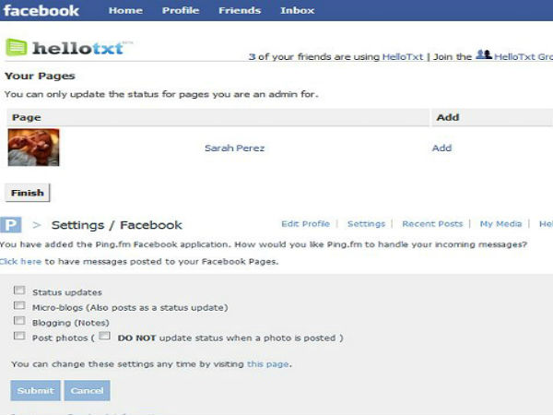553x415 pixels.
Task: Check the Blogging (Notes) option
Action: point(19,321)
